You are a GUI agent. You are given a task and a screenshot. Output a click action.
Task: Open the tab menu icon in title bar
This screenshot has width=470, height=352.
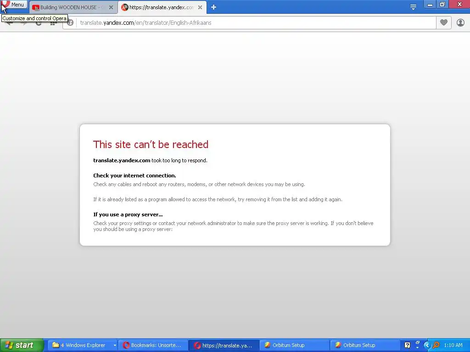413,7
